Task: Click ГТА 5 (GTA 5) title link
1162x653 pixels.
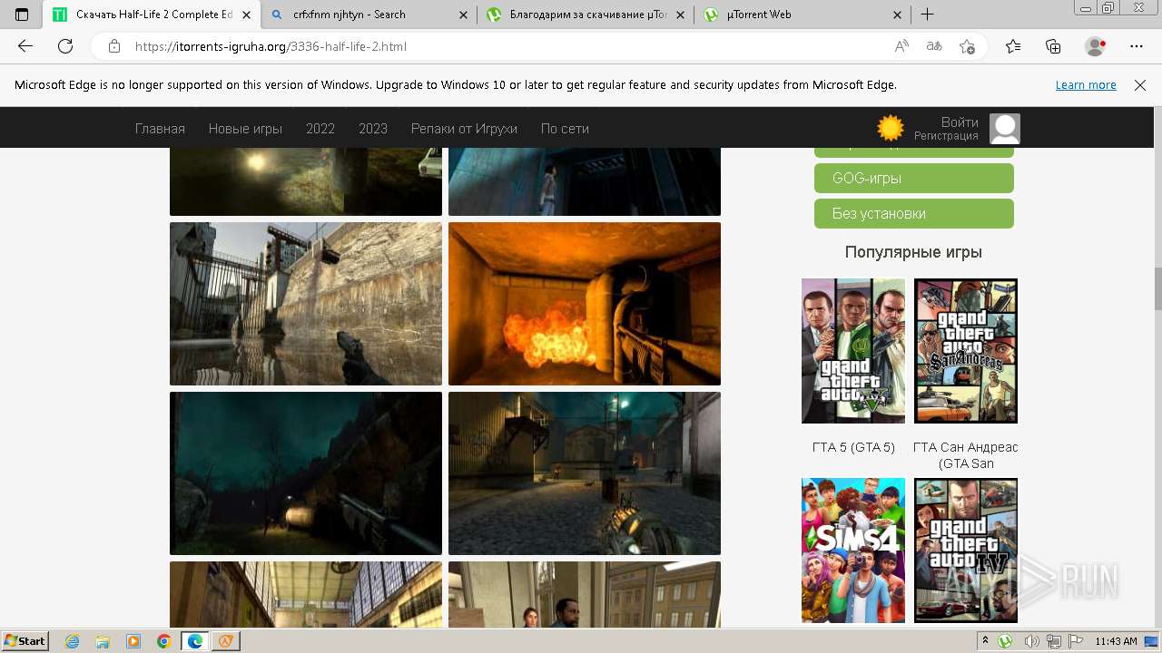Action: [x=853, y=447]
